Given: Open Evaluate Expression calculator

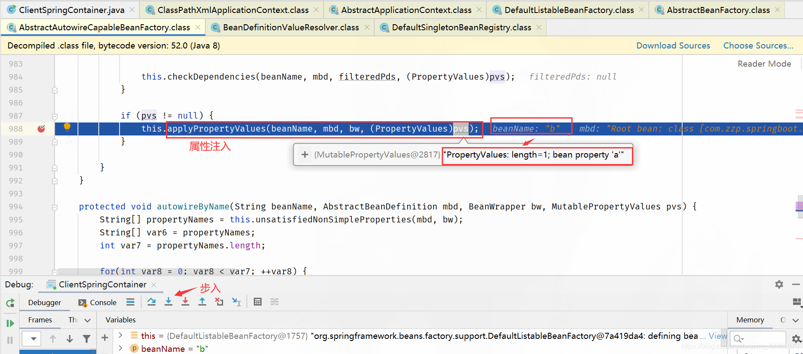Looking at the screenshot, I should (258, 302).
